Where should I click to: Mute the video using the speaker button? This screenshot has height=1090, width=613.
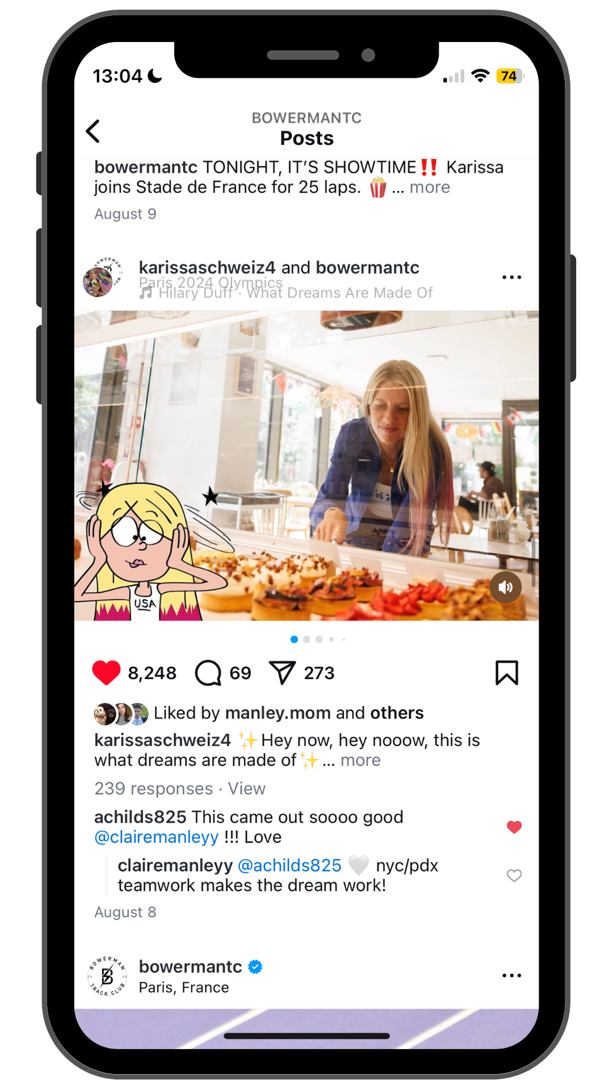click(506, 587)
